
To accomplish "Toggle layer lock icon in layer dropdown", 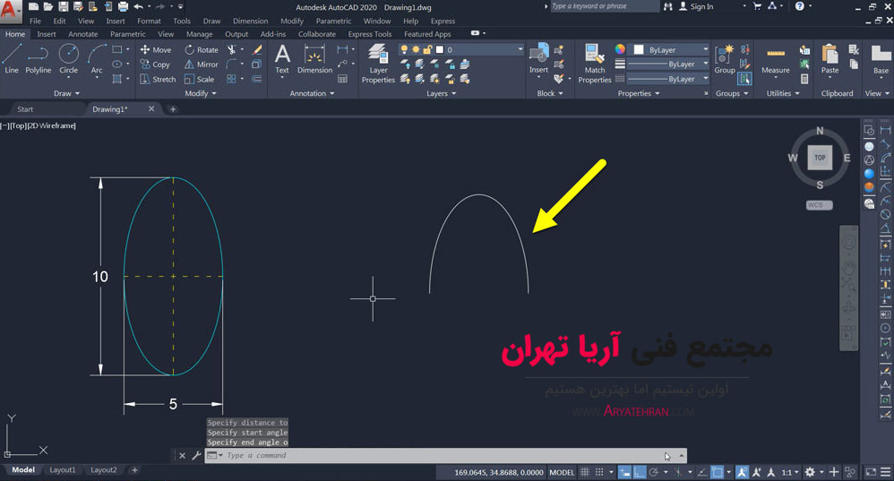I will pos(427,49).
